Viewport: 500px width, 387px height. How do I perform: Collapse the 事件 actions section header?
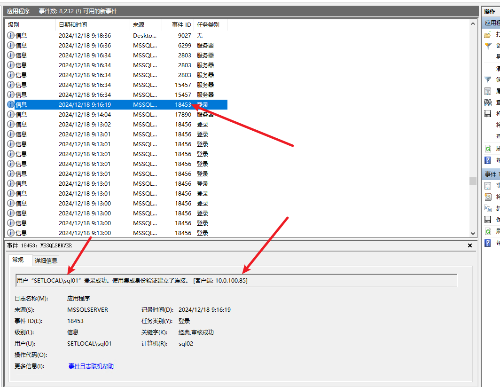click(x=491, y=174)
